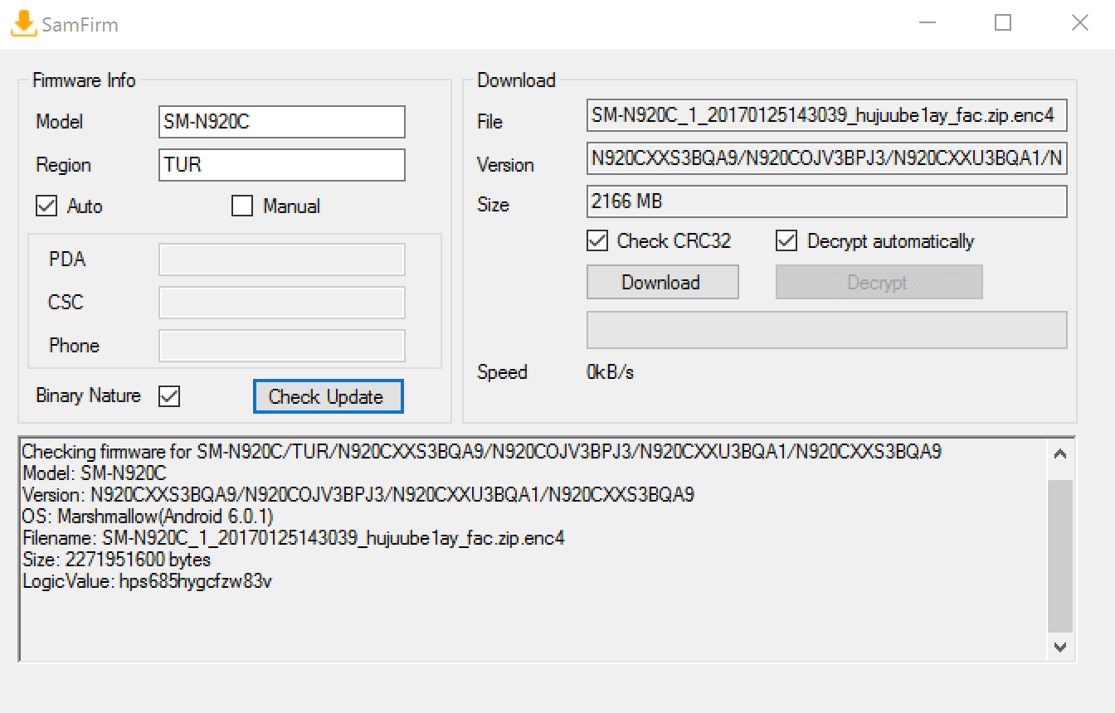The width and height of the screenshot is (1115, 713).
Task: Click the 'Checking firmware for SM-N920C/TUR' log line
Action: pos(482,452)
